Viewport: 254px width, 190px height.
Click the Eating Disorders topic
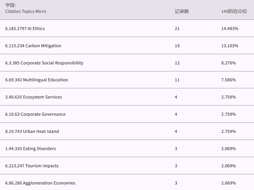[x=31, y=149]
